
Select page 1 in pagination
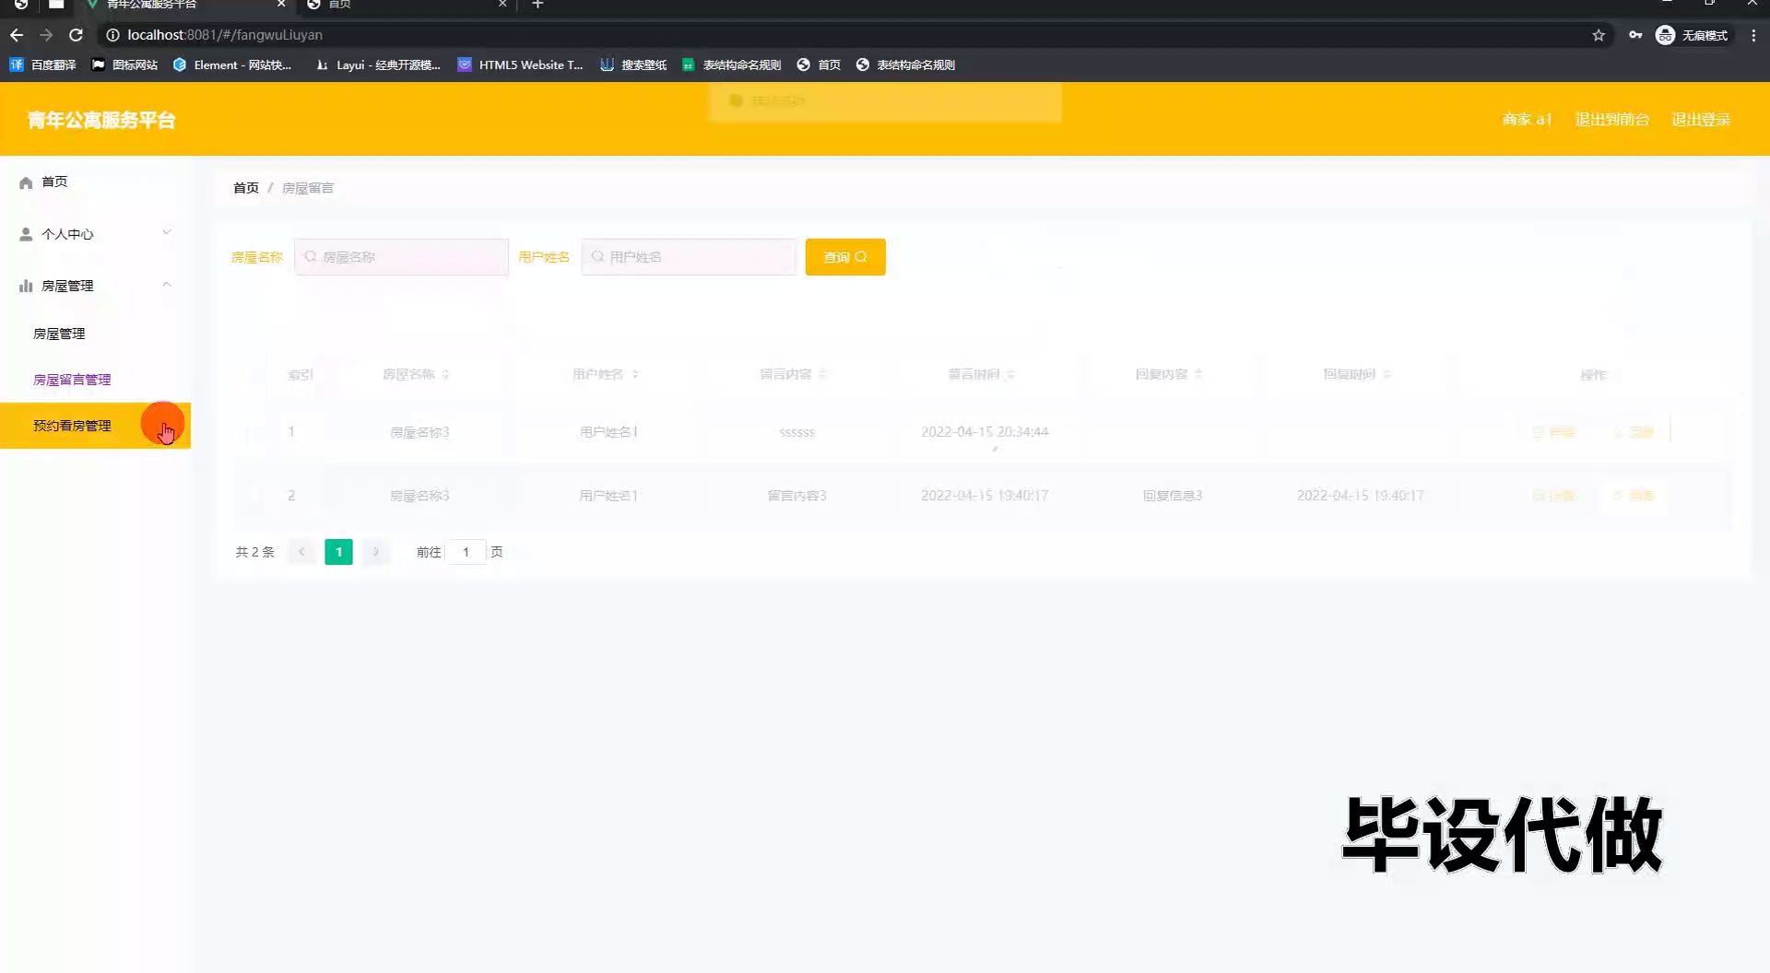click(x=338, y=552)
